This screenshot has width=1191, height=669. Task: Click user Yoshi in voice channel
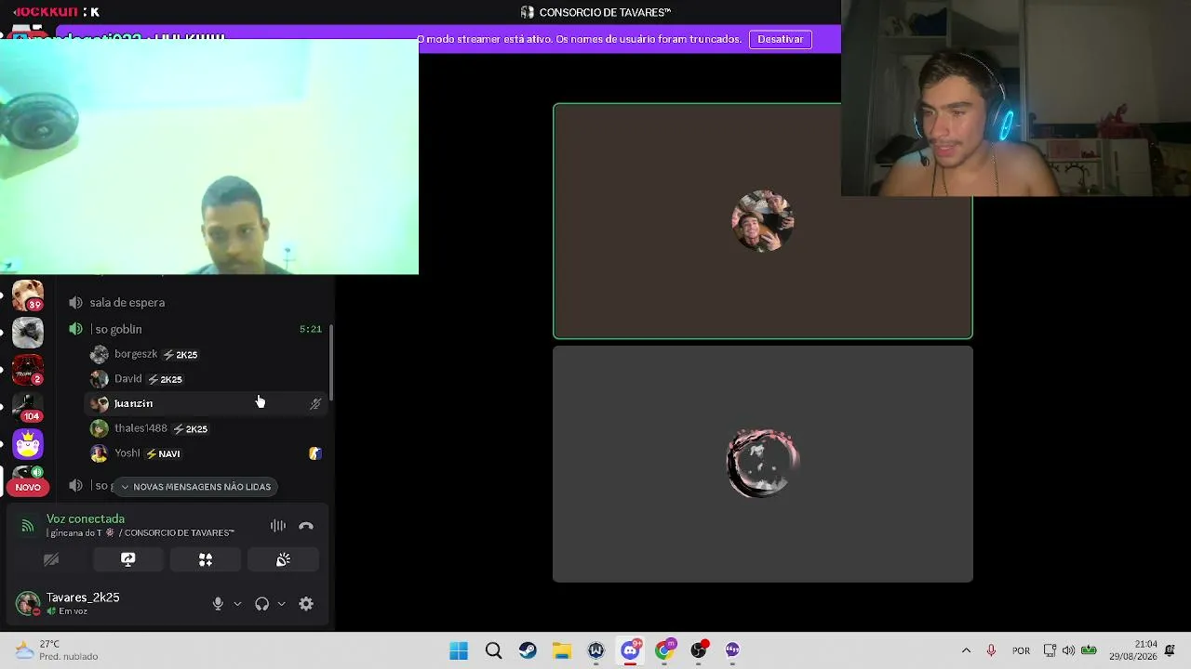tap(127, 453)
